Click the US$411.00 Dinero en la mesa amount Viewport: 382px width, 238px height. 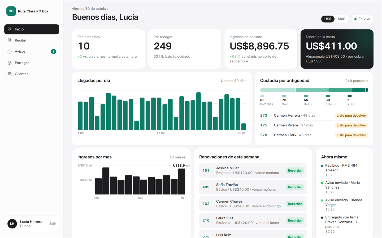coord(331,46)
